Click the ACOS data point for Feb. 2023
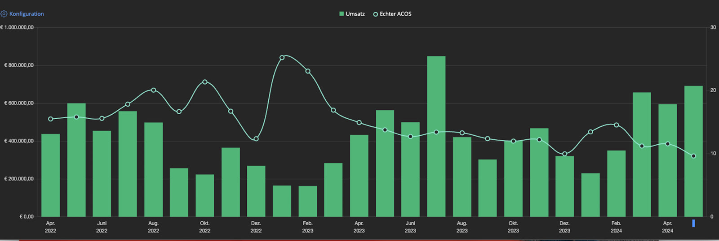Image resolution: width=719 pixels, height=241 pixels. coord(308,71)
